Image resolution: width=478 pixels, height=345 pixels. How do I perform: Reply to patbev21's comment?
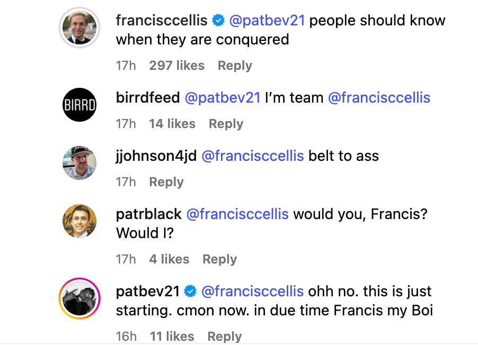224,337
